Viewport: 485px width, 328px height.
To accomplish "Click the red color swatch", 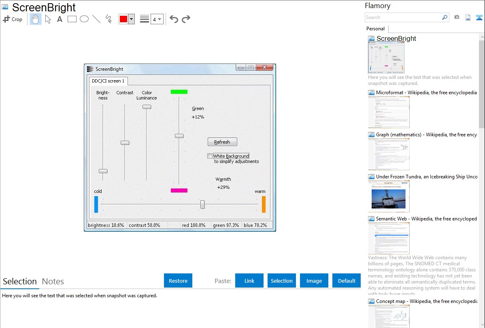I will tap(123, 19).
